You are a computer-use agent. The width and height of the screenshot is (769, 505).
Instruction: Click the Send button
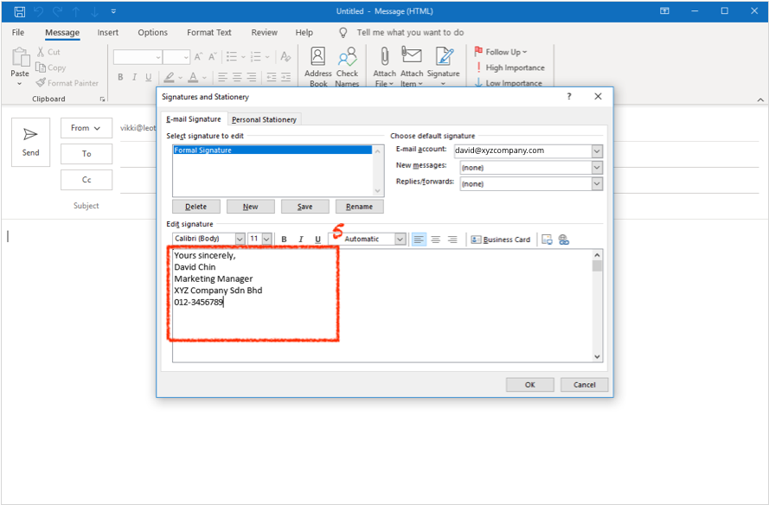pos(31,142)
